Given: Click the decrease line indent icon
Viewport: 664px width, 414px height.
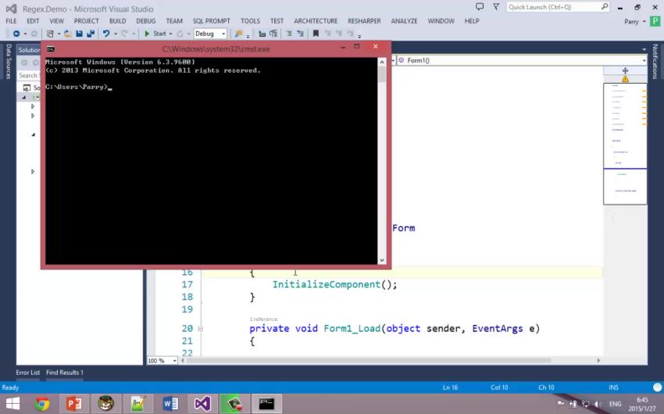Looking at the screenshot, I should (x=289, y=34).
